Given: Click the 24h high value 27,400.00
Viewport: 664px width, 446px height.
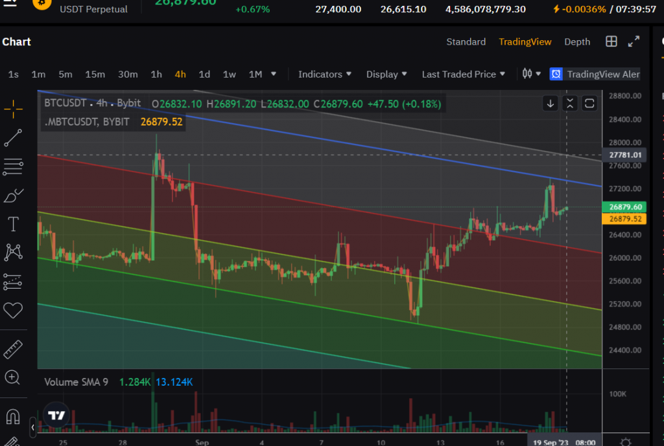Looking at the screenshot, I should (x=338, y=9).
